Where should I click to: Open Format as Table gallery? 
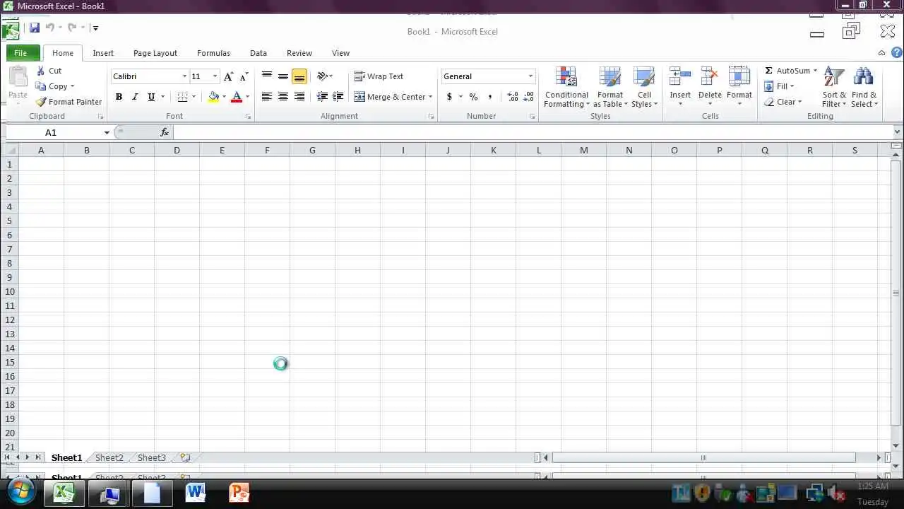pos(610,87)
